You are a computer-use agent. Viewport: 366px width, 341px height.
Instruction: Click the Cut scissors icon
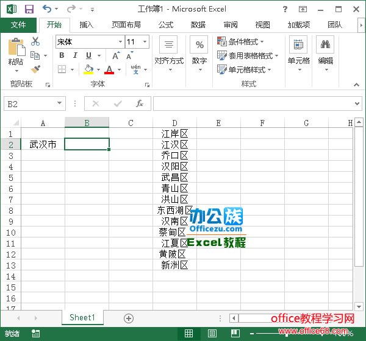[35, 41]
